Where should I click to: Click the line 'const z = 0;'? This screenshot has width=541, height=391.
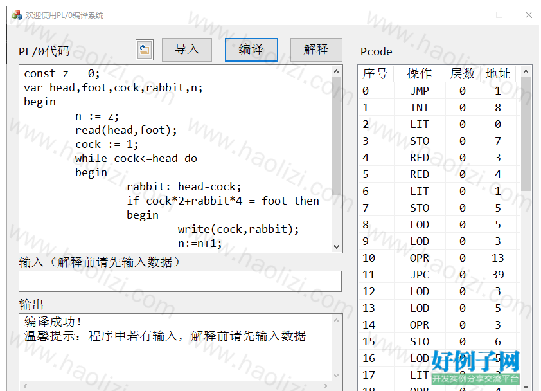(62, 73)
